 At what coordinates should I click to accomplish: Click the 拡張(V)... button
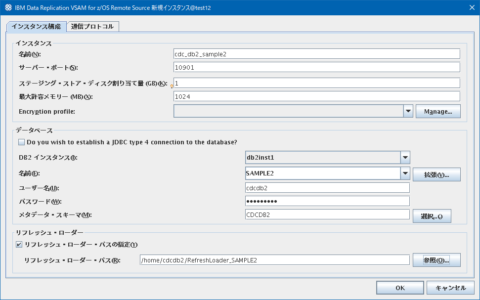click(x=436, y=175)
